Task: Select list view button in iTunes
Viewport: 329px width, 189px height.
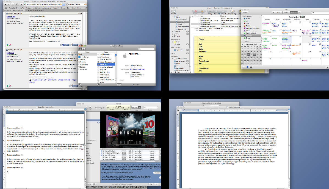Action: [x=133, y=107]
